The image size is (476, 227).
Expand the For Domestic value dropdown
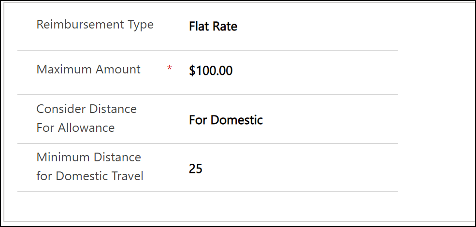pyautogui.click(x=226, y=120)
